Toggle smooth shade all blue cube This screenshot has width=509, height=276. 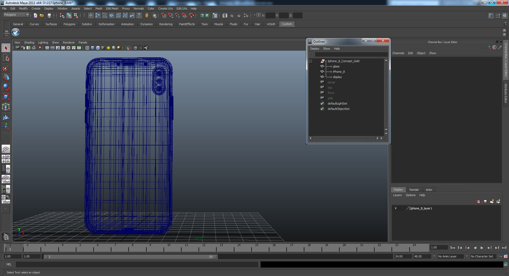coord(93,48)
